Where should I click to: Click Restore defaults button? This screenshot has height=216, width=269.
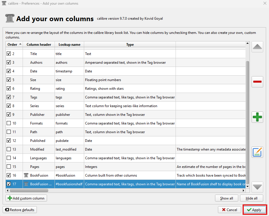pyautogui.click(x=20, y=210)
